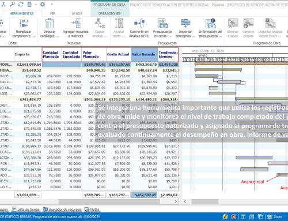
Task: Open the AYUDA ribbon tab
Action: click(x=77, y=13)
